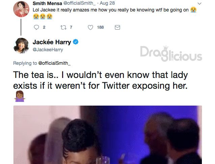Click the shrugging woman emoji
This screenshot has width=215, height=164.
[x=20, y=96]
